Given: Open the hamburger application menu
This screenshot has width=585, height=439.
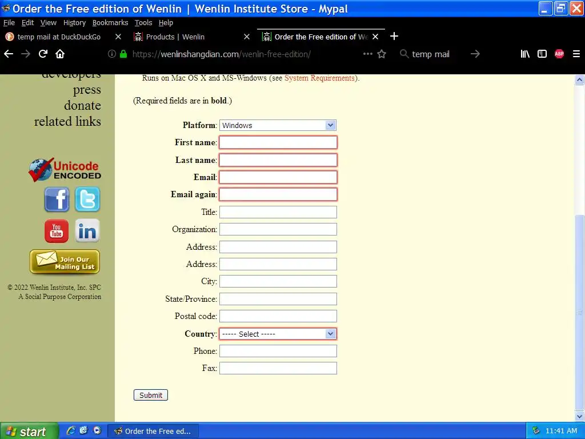Looking at the screenshot, I should (x=576, y=54).
